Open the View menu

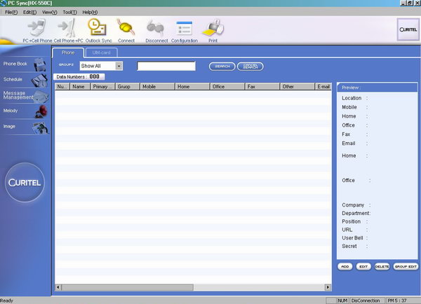(49, 13)
